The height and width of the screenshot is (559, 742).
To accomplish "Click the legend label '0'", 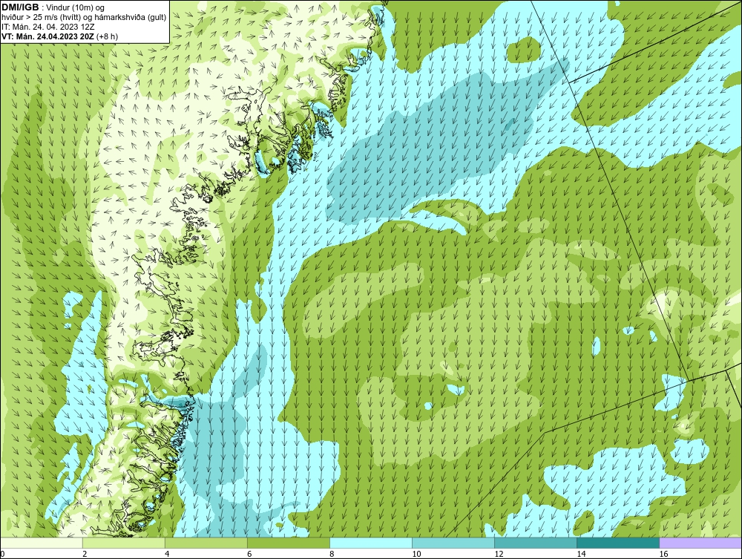I will (x=2, y=554).
